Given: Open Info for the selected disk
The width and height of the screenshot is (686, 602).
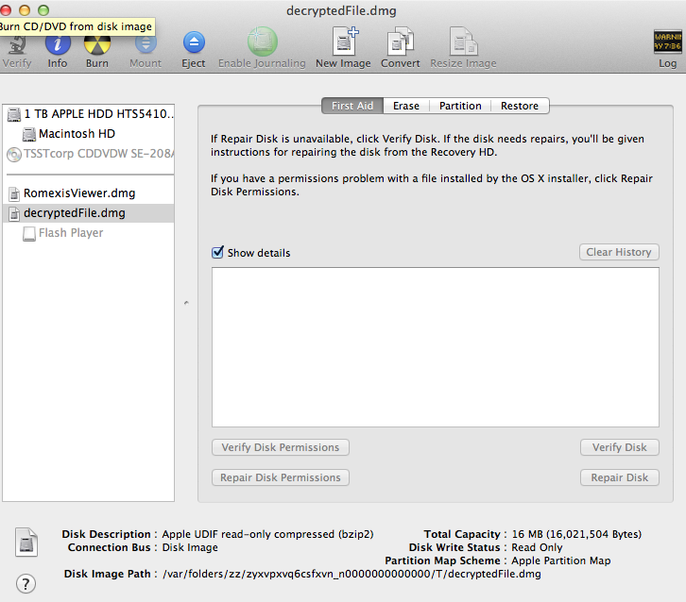Looking at the screenshot, I should 58,43.
